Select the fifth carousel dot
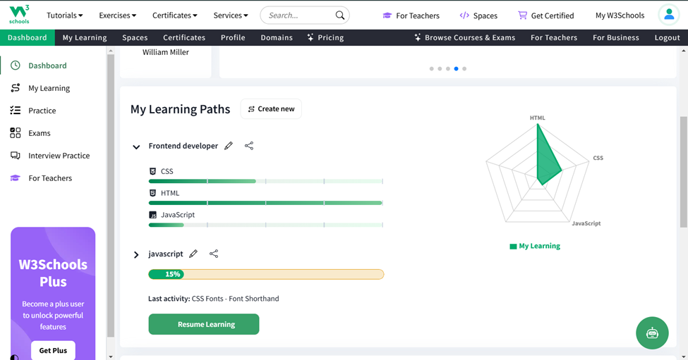Screen dimensions: 688x360 (x=464, y=69)
